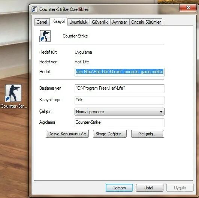Click the Başlama yeri input field
The height and width of the screenshot is (198, 199).
(120, 88)
